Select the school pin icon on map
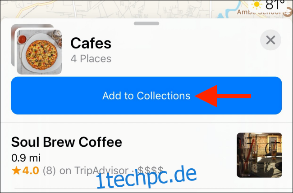The height and width of the screenshot is (193, 293). (x=288, y=13)
